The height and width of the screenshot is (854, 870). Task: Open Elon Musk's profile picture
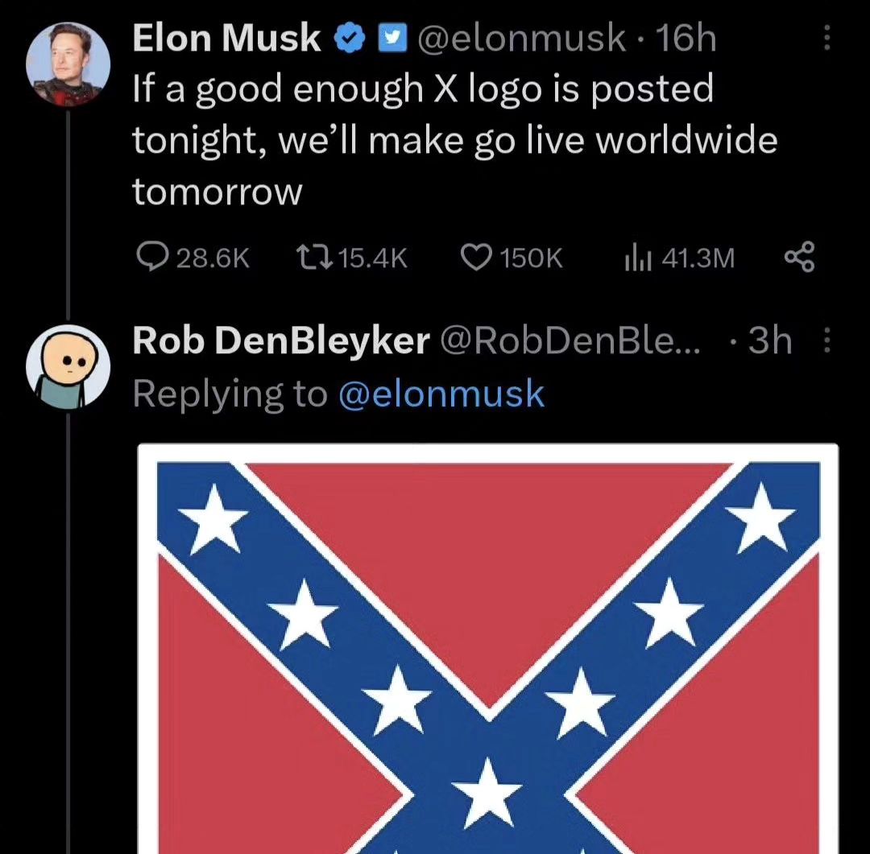coord(67,64)
